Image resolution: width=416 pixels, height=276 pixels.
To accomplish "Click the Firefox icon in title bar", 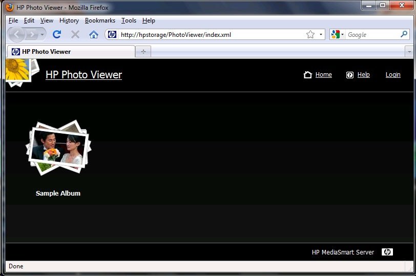I will click(x=10, y=7).
